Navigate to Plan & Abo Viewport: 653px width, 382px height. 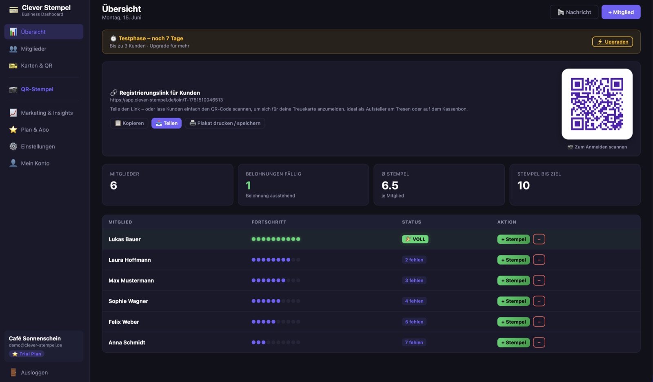pyautogui.click(x=44, y=130)
